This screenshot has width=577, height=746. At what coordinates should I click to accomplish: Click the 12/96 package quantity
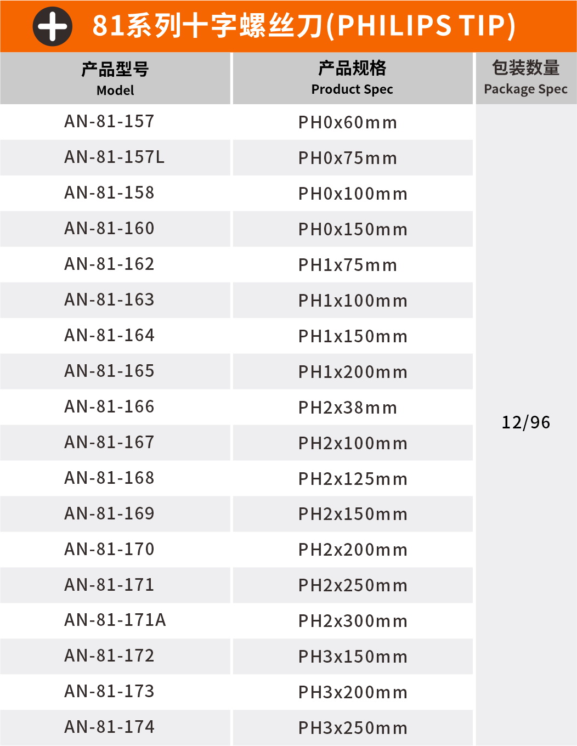pyautogui.click(x=525, y=422)
